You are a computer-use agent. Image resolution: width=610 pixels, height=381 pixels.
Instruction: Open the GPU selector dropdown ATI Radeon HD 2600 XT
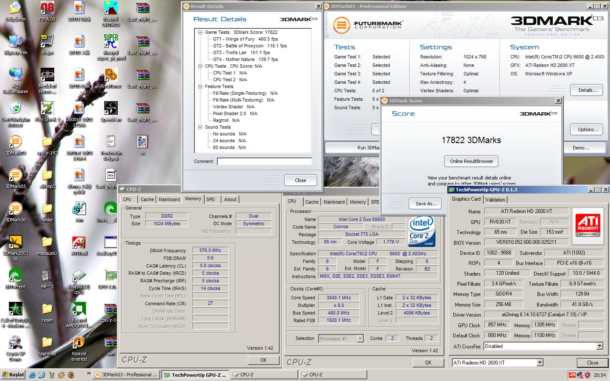pos(540,363)
